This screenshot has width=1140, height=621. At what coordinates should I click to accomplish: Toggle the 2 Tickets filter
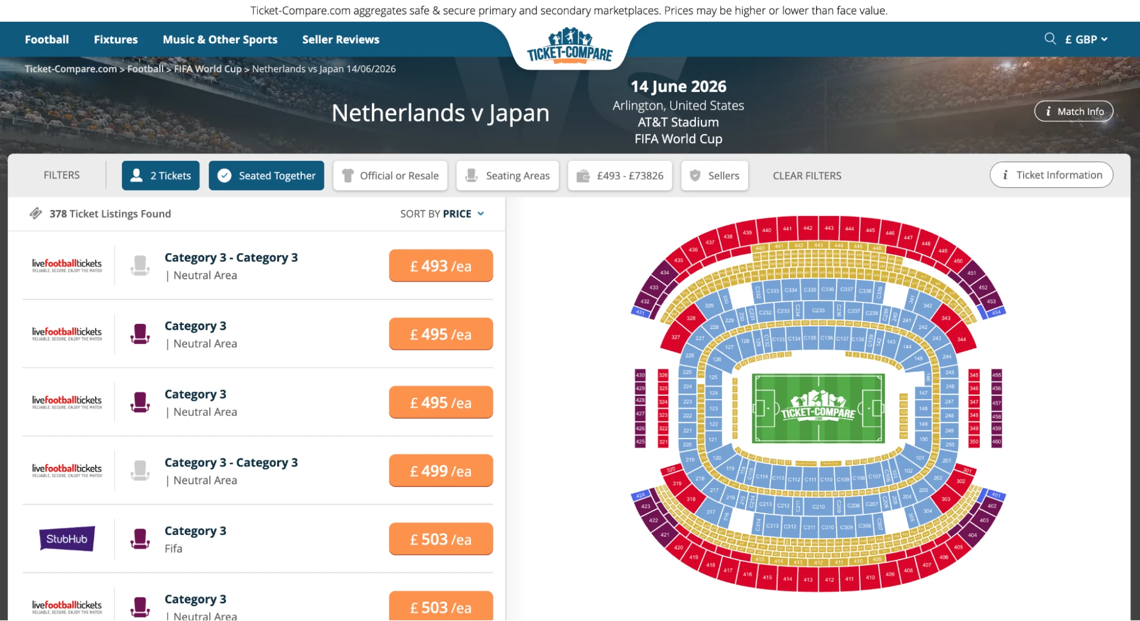160,175
